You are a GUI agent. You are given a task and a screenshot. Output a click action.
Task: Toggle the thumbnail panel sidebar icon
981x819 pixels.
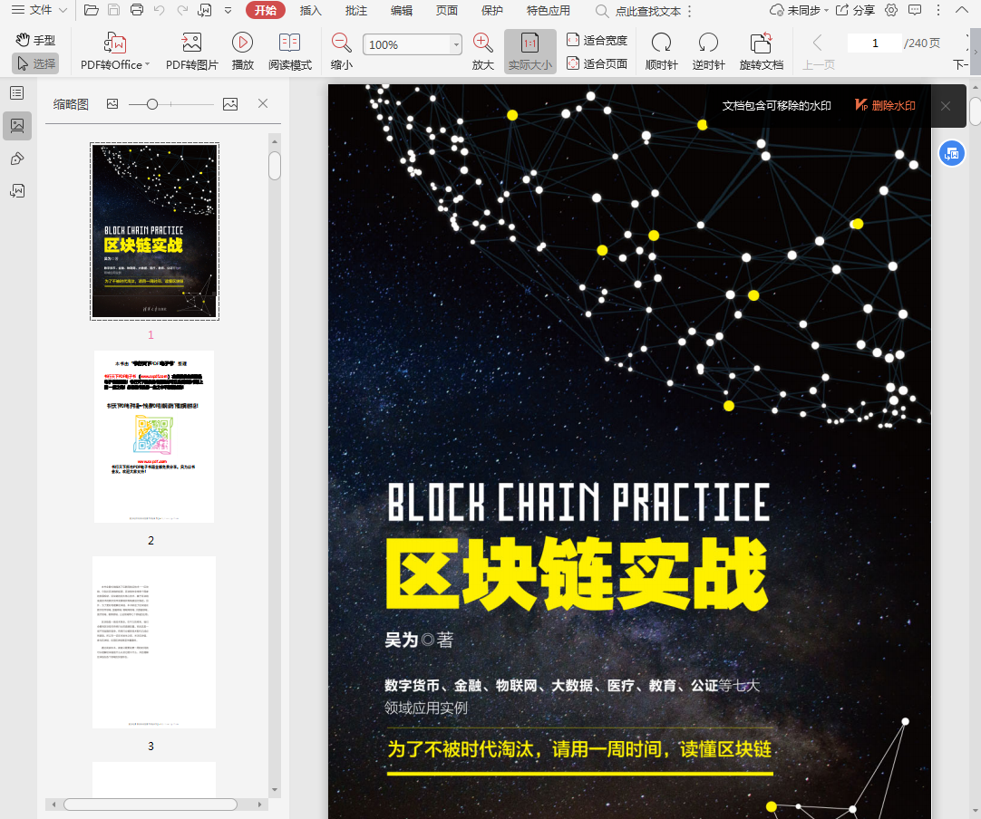(x=17, y=126)
